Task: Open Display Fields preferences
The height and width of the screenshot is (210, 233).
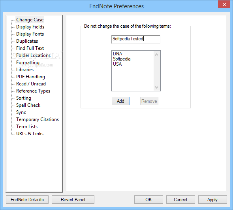Action: pos(30,27)
